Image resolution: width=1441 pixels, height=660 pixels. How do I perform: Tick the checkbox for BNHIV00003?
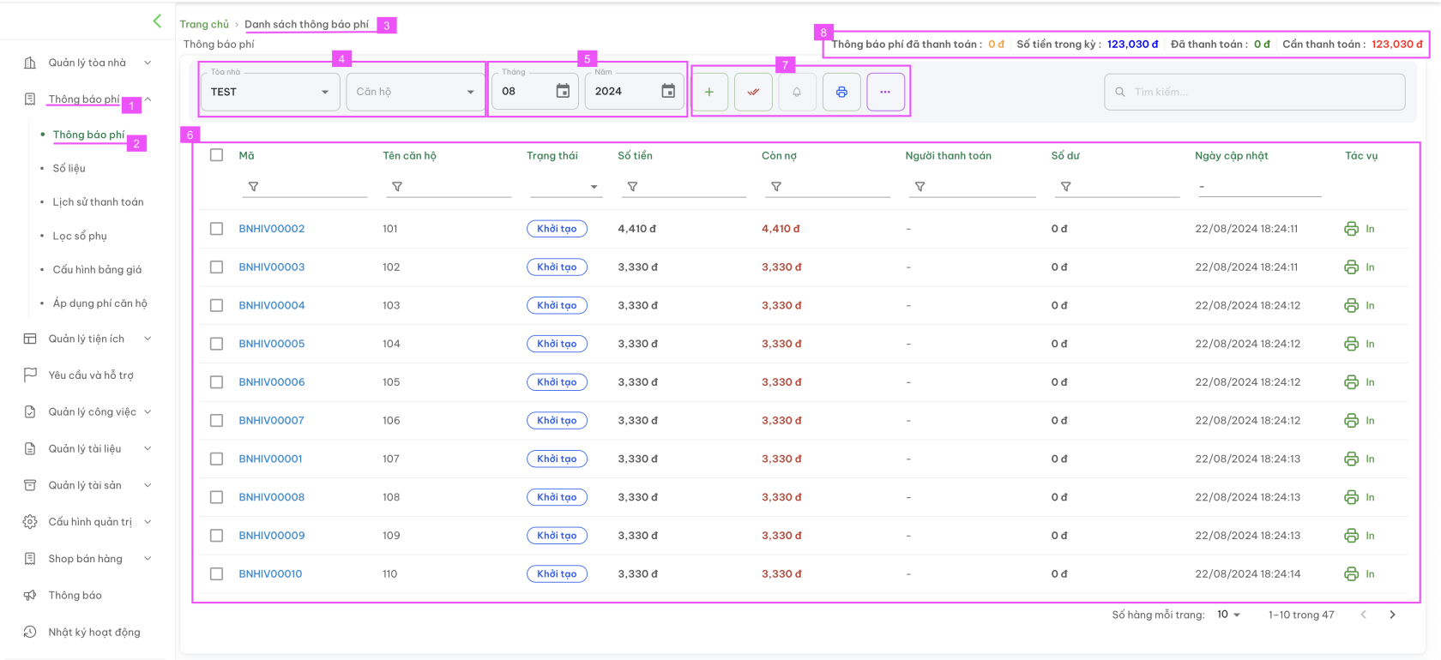pyautogui.click(x=216, y=267)
